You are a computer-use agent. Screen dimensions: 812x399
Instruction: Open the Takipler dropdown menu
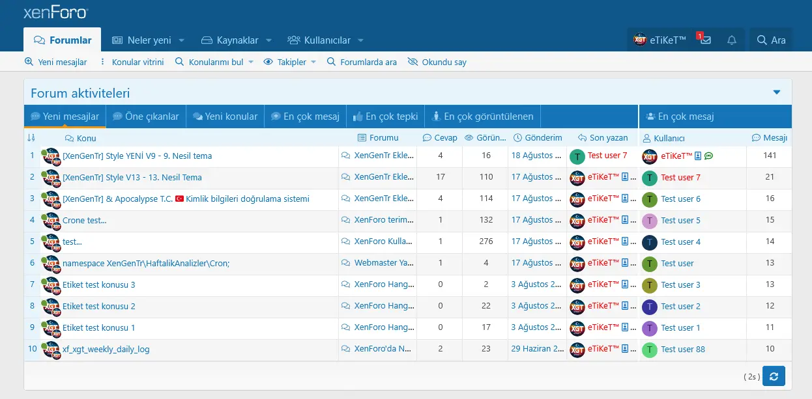(x=290, y=62)
